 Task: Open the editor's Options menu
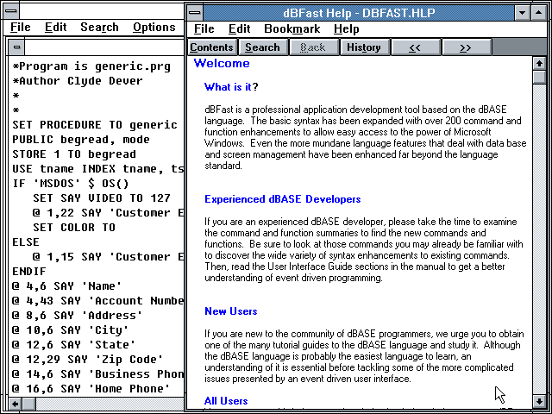click(x=154, y=27)
